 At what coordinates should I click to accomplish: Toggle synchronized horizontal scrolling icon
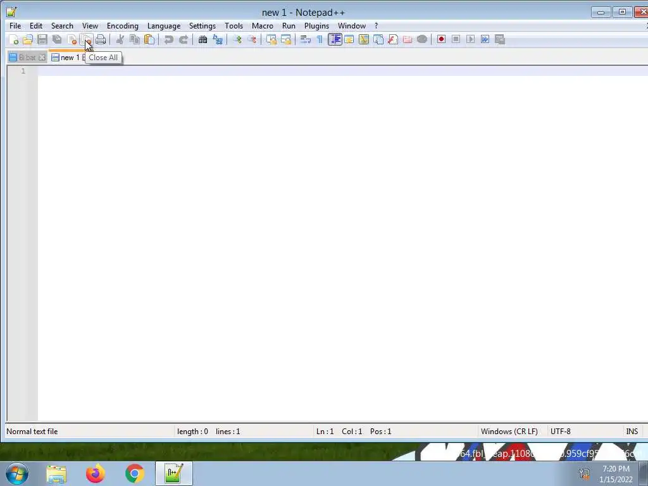[x=285, y=39]
